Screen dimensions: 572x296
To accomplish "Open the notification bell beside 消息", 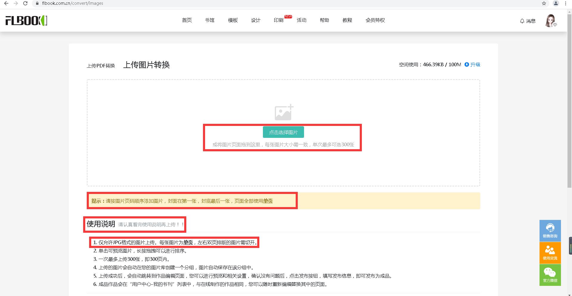I will pos(522,21).
